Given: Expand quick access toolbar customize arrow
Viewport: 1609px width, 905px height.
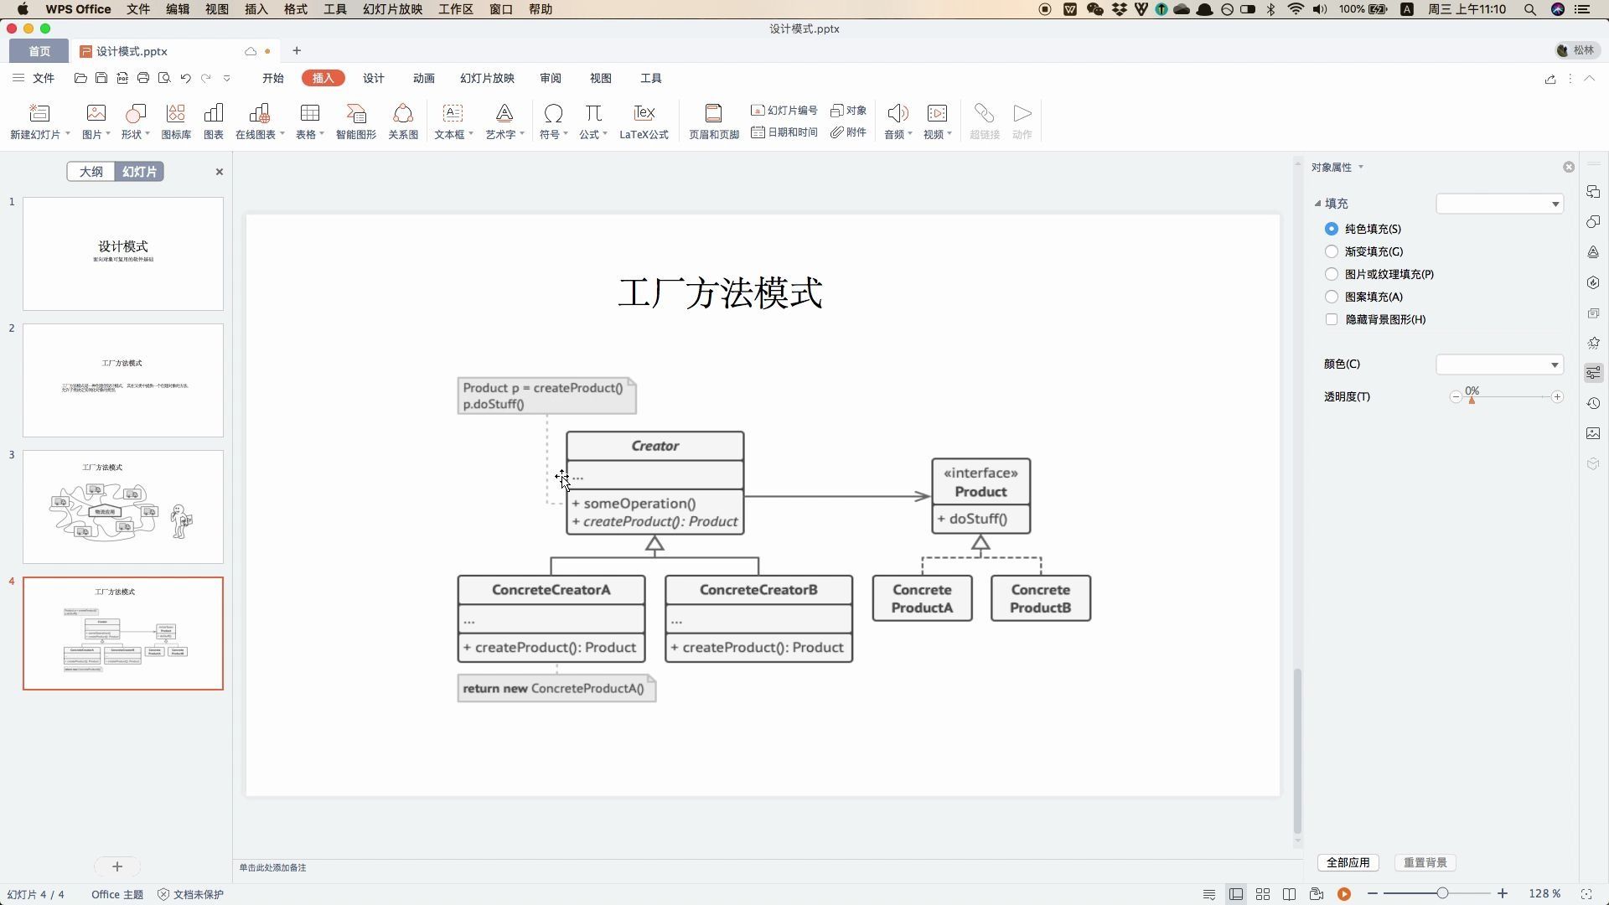Looking at the screenshot, I should [x=226, y=78].
